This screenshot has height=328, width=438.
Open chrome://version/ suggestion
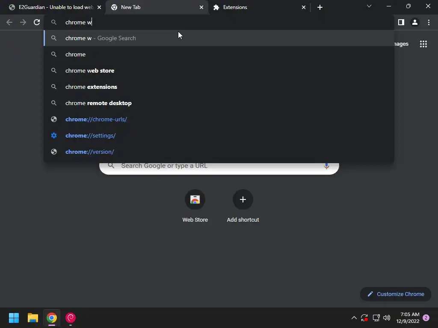click(219, 152)
